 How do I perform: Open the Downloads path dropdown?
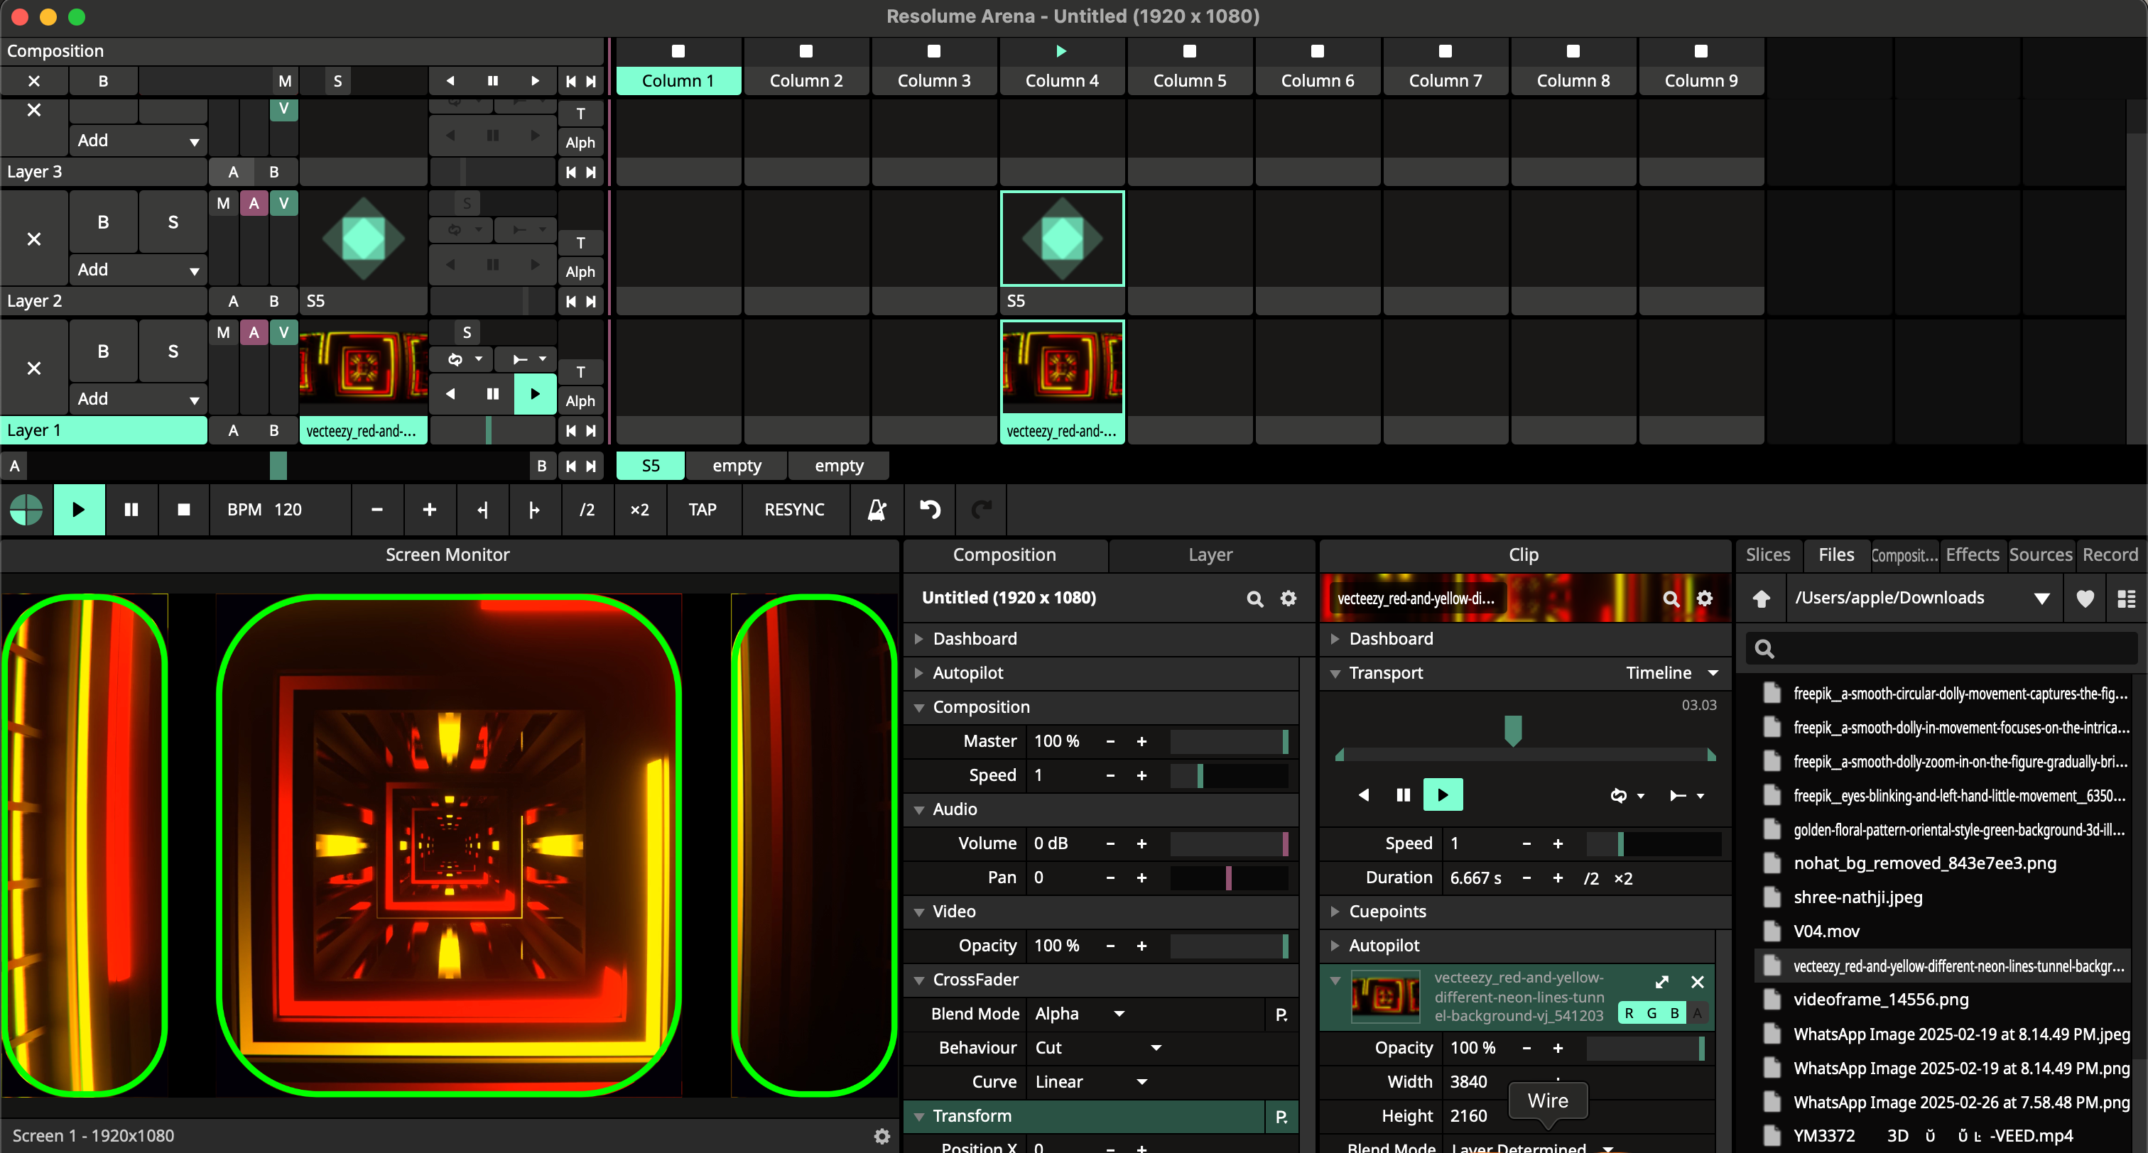2041,598
